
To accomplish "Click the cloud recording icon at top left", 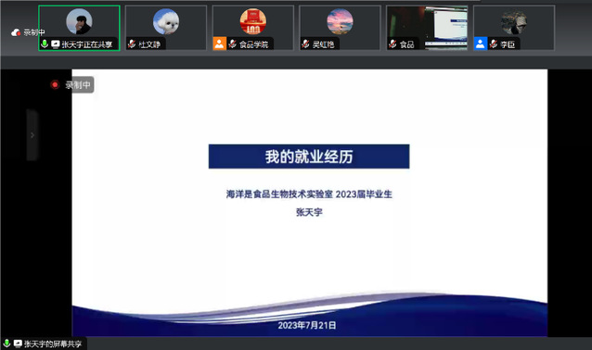I will [16, 32].
